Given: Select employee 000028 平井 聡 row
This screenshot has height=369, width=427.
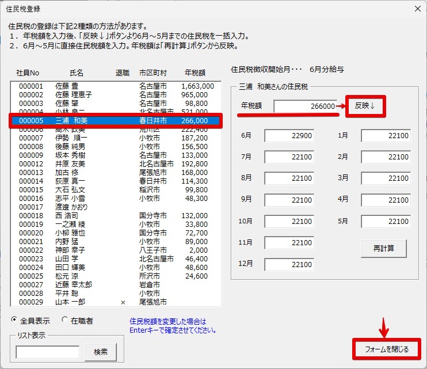Looking at the screenshot, I should 116,293.
